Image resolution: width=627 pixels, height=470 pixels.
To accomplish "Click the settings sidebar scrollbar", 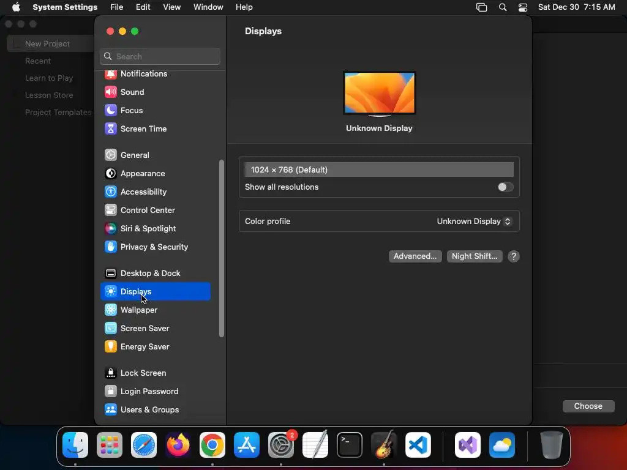I will tap(222, 248).
